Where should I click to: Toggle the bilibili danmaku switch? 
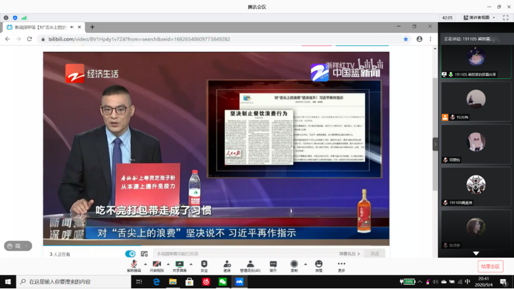[x=130, y=253]
